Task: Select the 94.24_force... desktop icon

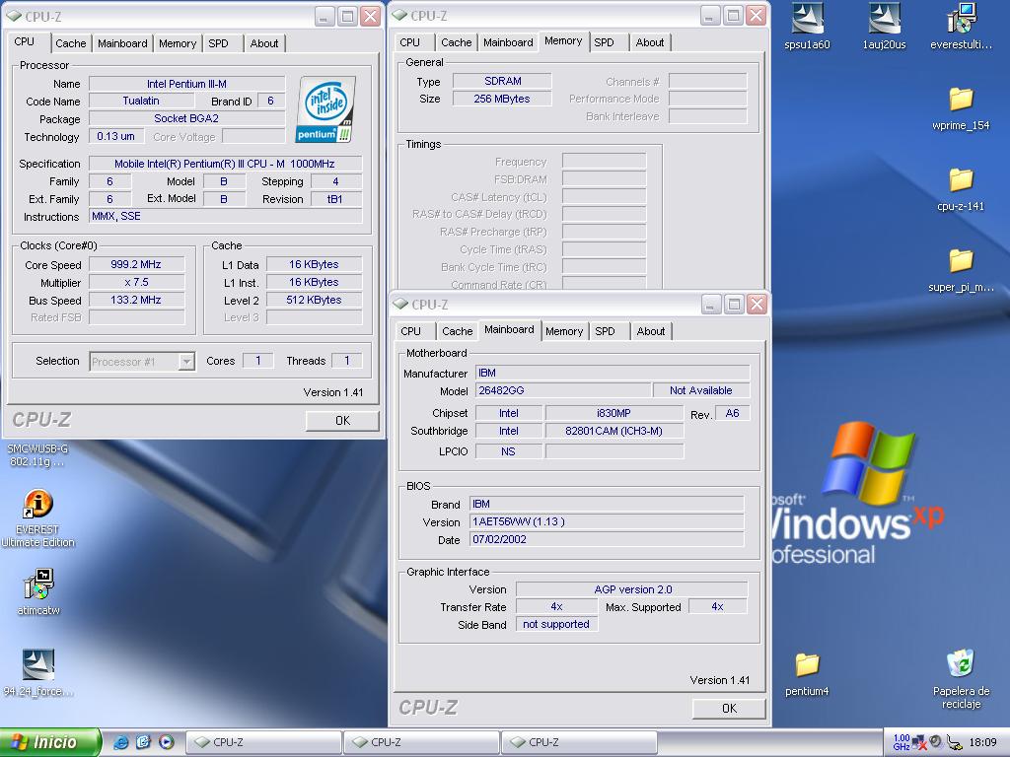Action: coord(38,672)
